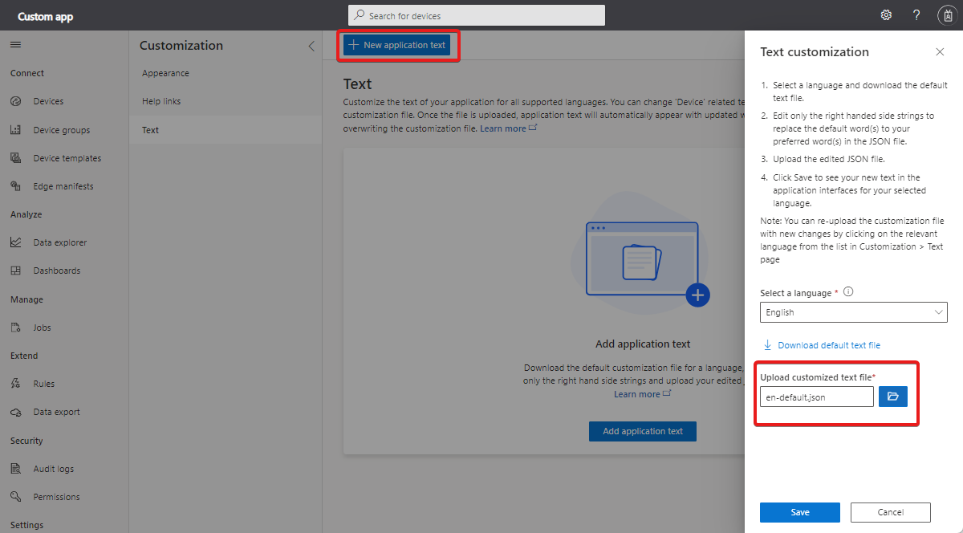Click the Save button

click(799, 512)
